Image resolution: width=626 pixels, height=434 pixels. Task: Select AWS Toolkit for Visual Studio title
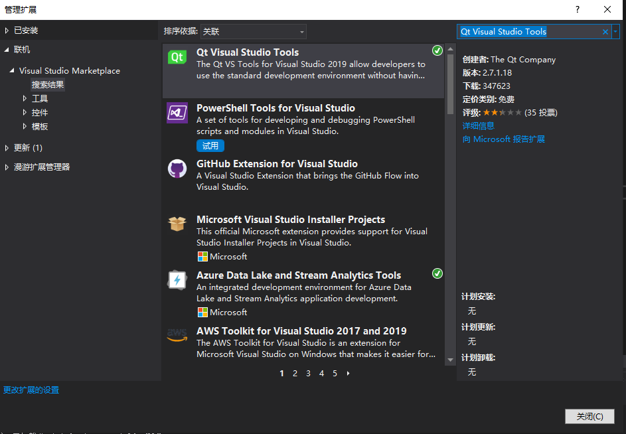[301, 331]
